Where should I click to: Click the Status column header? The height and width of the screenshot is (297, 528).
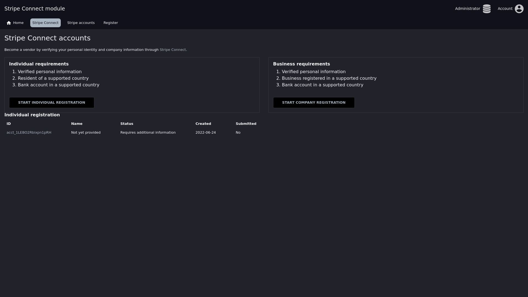[x=127, y=124]
